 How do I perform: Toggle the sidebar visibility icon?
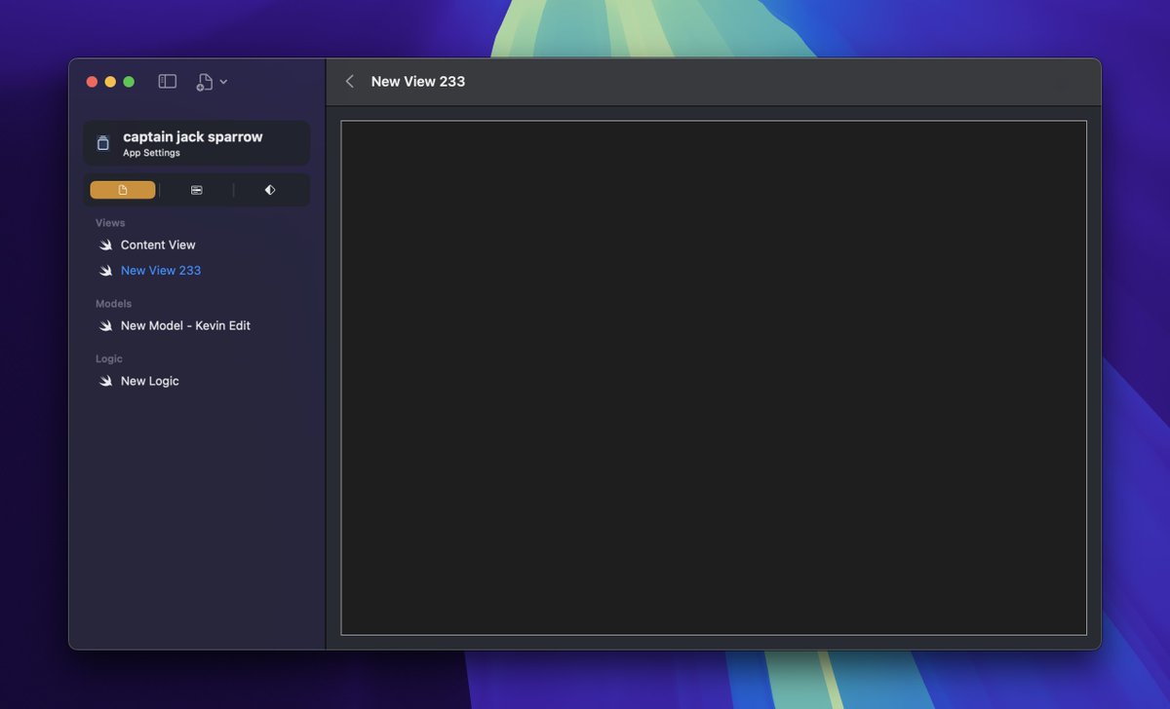pyautogui.click(x=168, y=82)
